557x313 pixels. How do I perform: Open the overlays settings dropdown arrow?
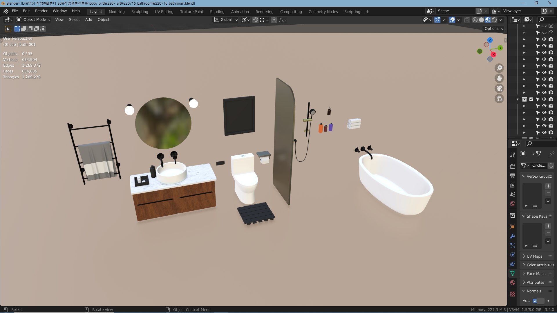click(458, 20)
